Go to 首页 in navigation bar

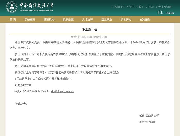pyautogui.click(x=13, y=19)
